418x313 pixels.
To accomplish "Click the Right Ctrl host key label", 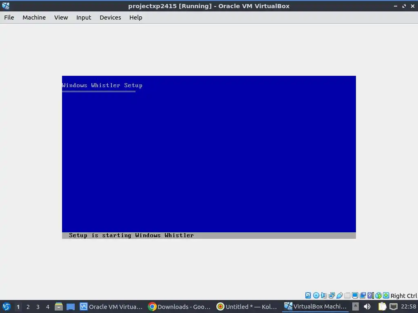I will (x=404, y=296).
